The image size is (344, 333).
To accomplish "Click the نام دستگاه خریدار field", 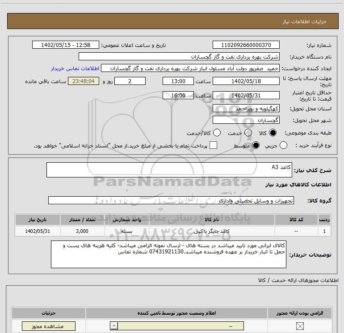I will [x=179, y=56].
